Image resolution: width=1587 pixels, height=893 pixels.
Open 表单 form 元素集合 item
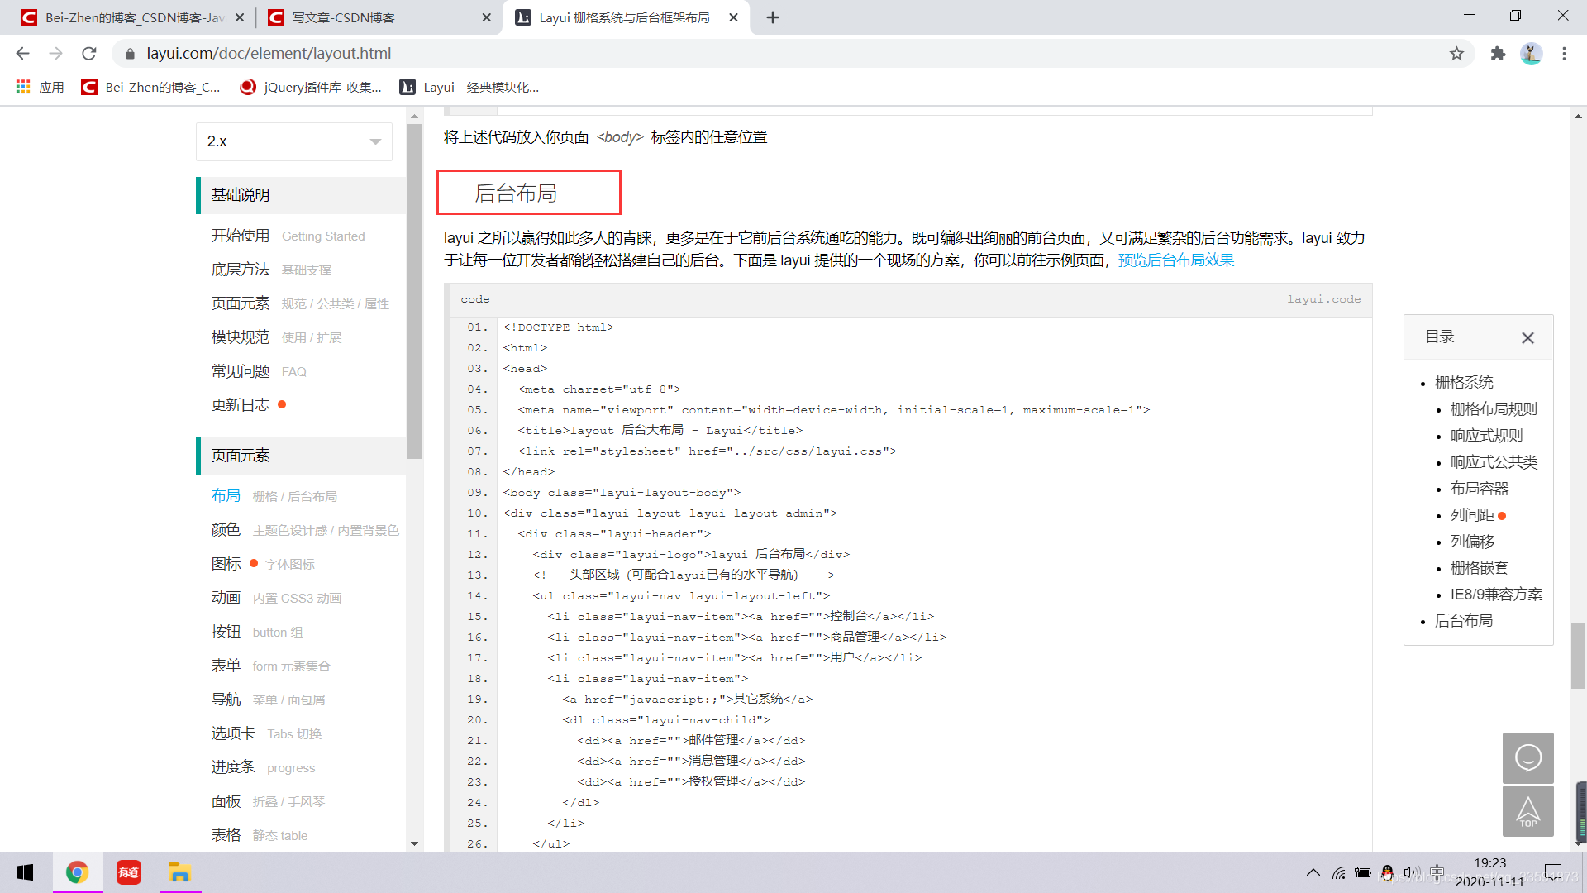(x=270, y=666)
